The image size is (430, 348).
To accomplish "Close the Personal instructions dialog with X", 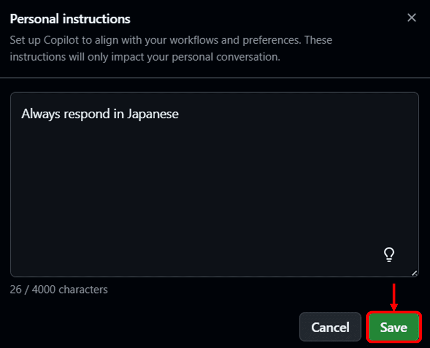I will pos(412,18).
